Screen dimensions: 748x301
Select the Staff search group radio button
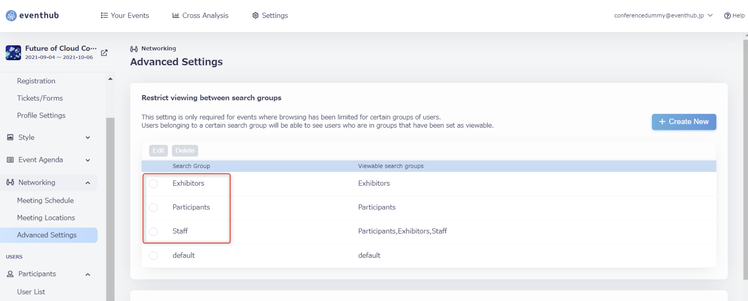click(153, 231)
